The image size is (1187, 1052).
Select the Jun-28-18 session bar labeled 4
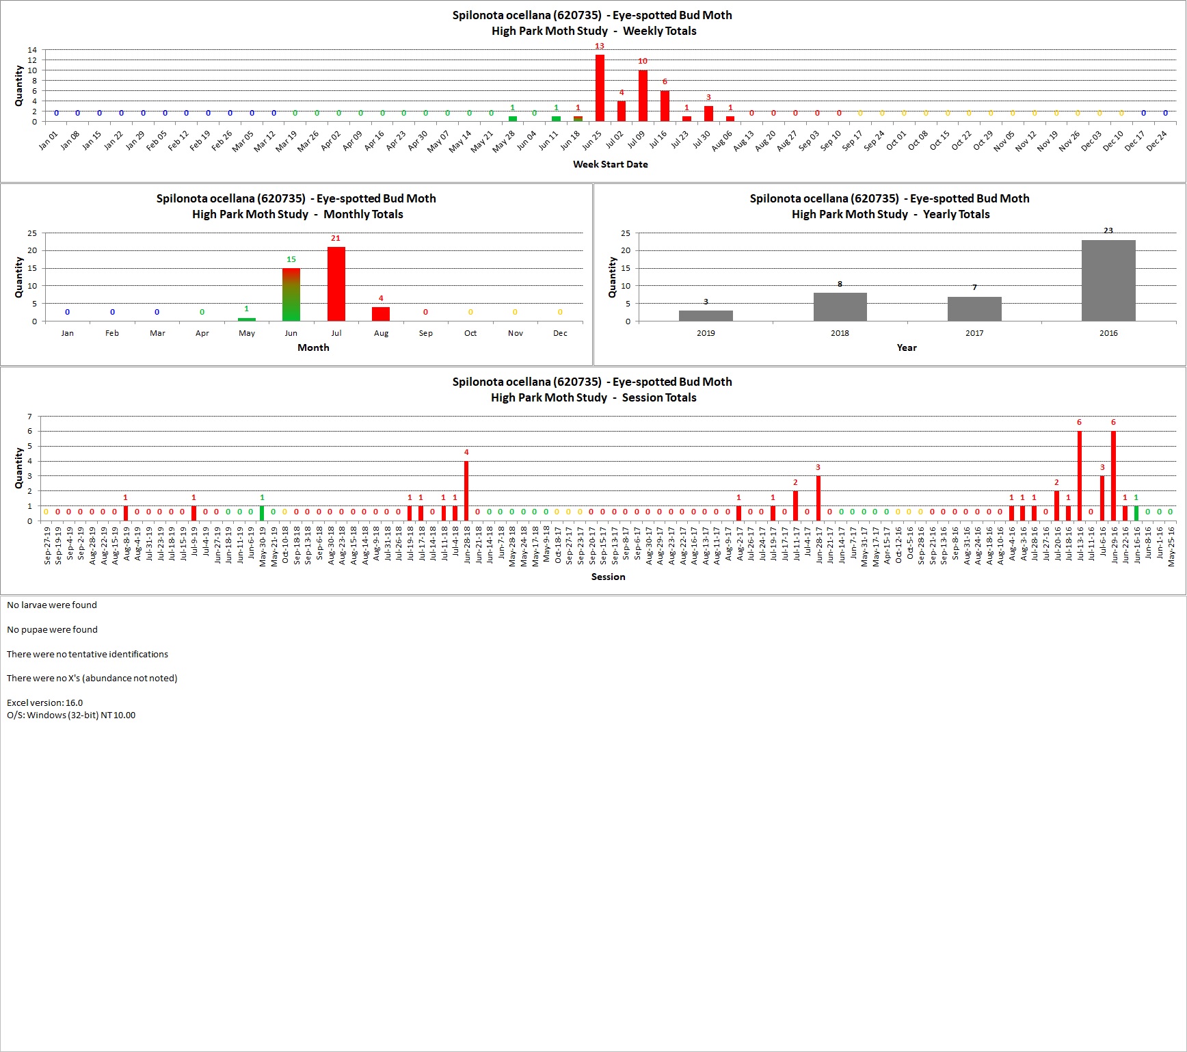(466, 491)
